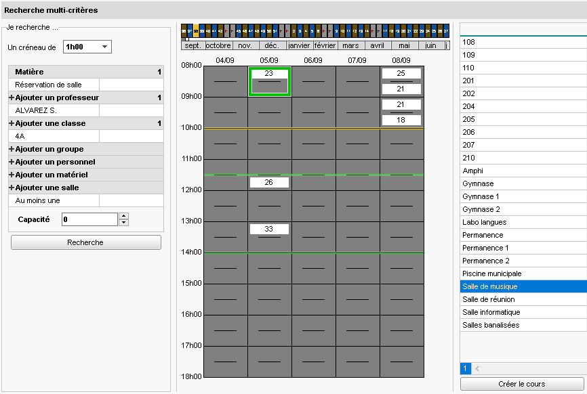Select the juin month tab

(431, 45)
